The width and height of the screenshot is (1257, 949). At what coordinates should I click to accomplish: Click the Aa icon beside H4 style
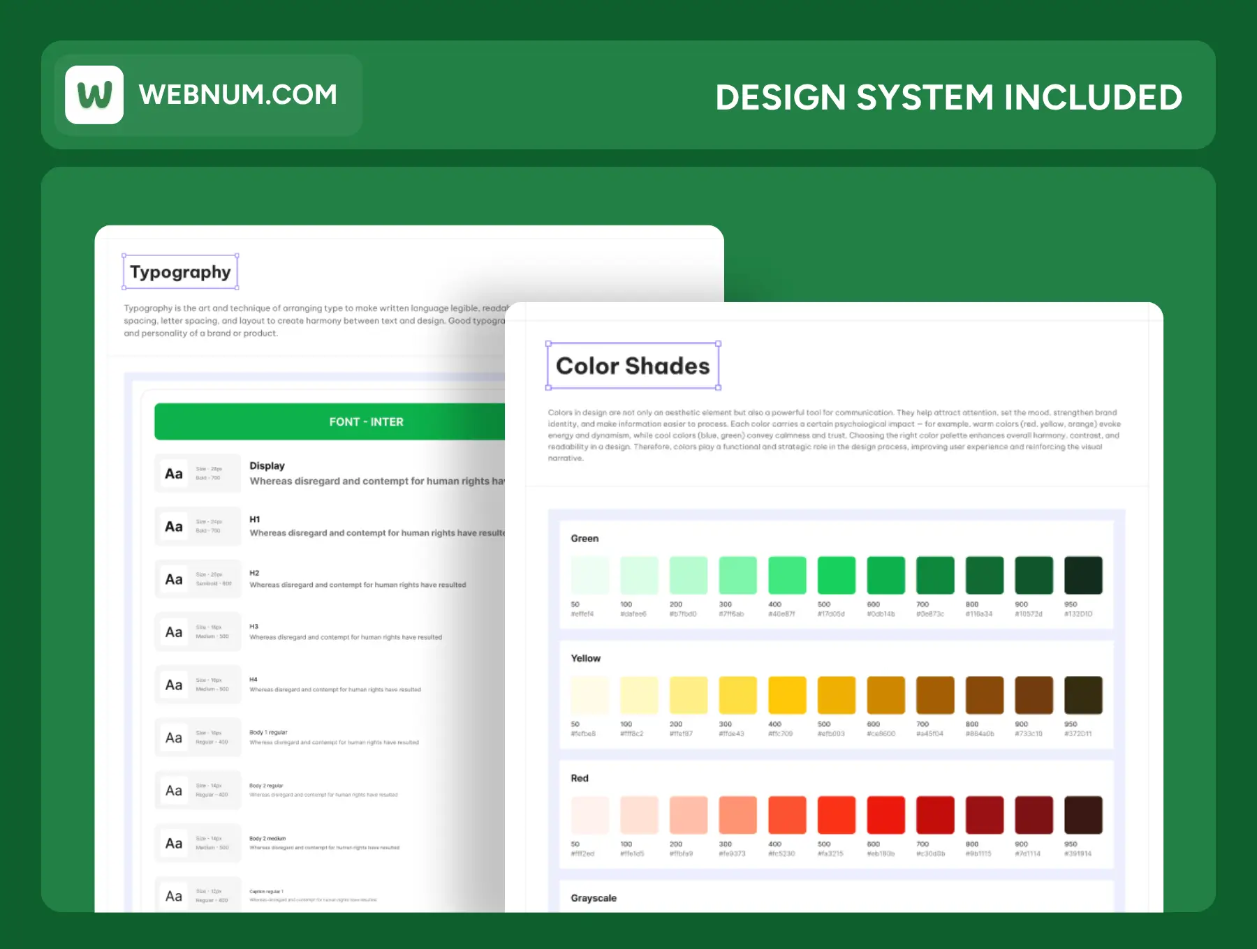[174, 685]
